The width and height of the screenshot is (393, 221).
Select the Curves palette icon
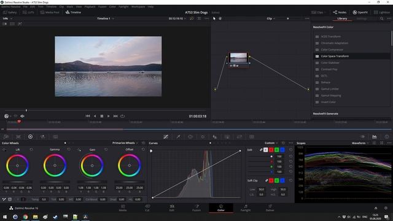(x=166, y=136)
